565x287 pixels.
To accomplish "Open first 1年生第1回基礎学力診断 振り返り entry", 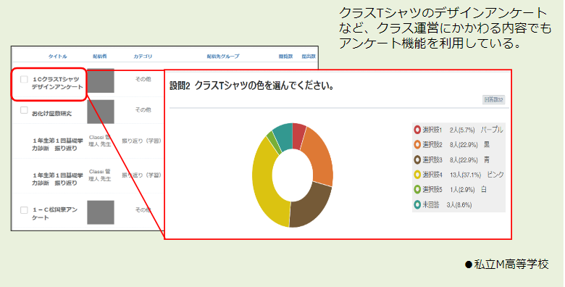I will (57, 144).
